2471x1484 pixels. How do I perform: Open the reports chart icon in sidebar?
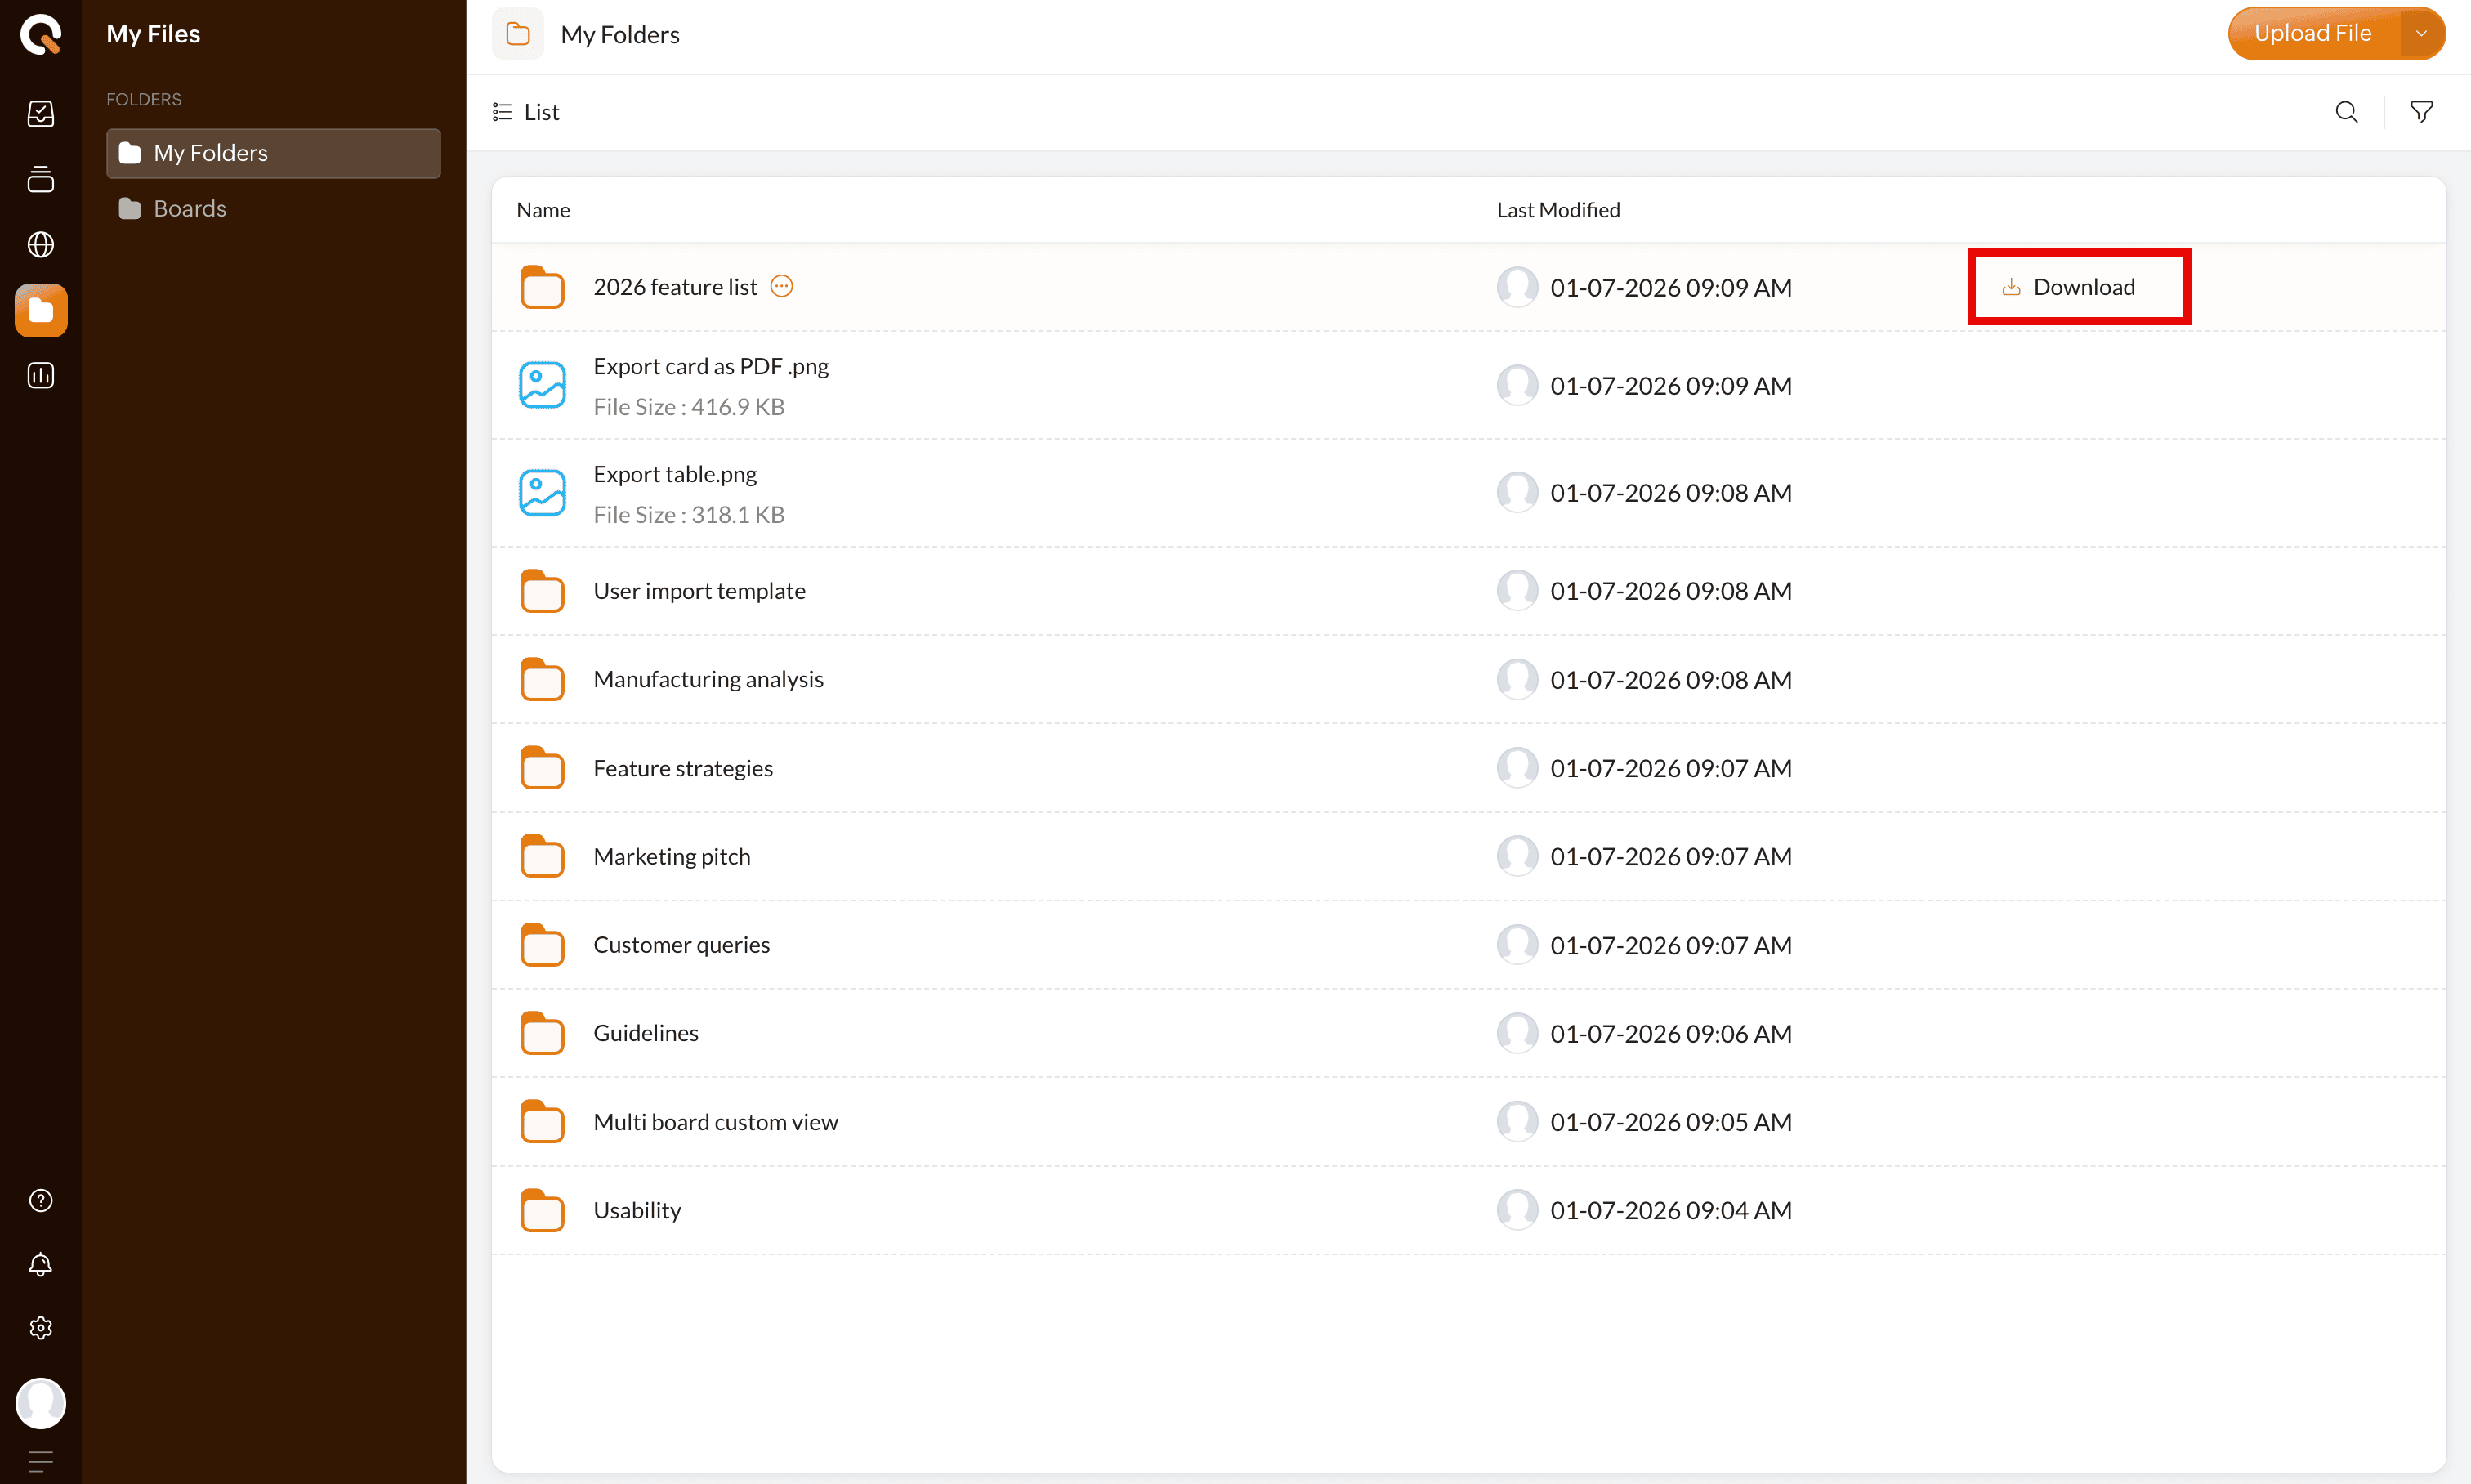pos(40,376)
